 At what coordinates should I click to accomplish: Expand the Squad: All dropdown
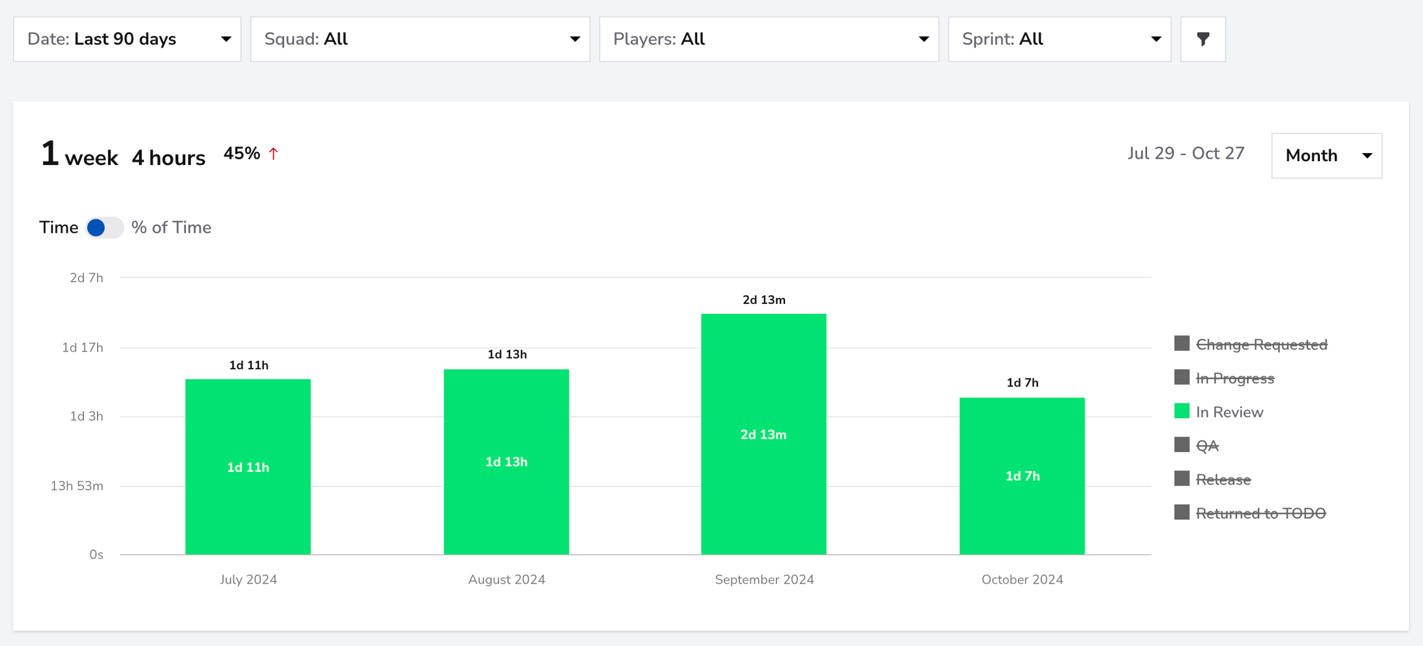(x=420, y=39)
